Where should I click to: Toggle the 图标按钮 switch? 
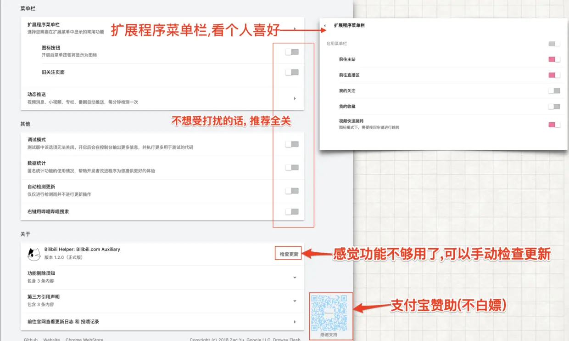coord(292,52)
